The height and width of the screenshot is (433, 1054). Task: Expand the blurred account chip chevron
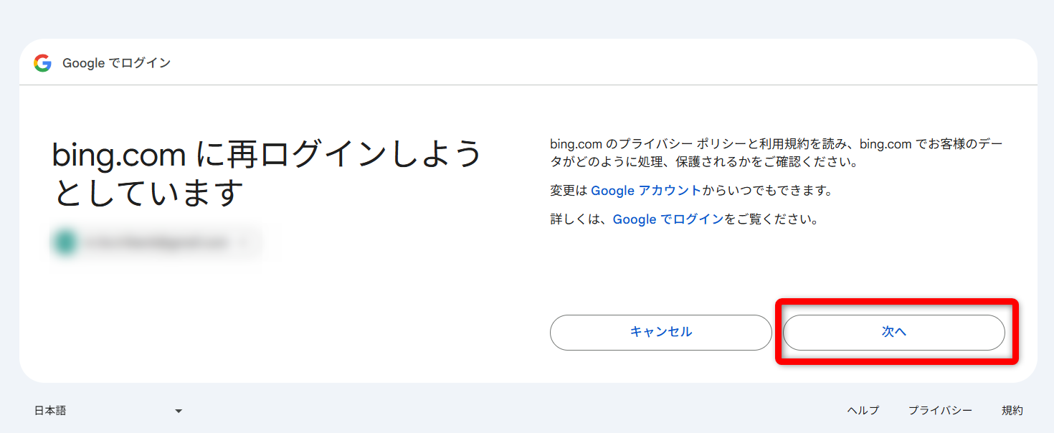244,243
